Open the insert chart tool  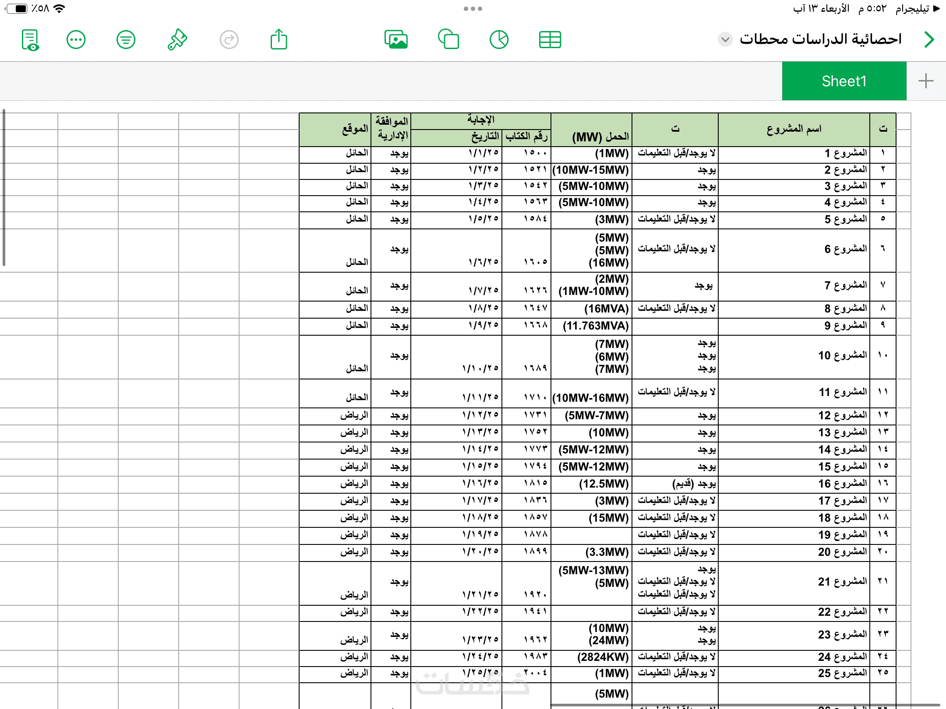499,40
